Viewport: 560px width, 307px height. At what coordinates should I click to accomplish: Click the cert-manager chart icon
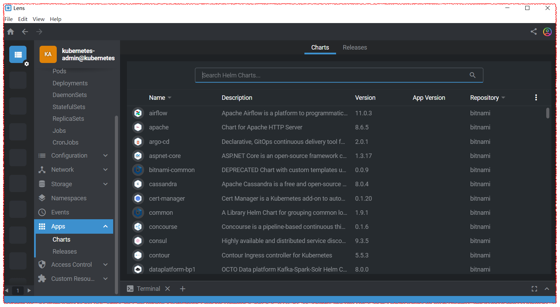(138, 198)
